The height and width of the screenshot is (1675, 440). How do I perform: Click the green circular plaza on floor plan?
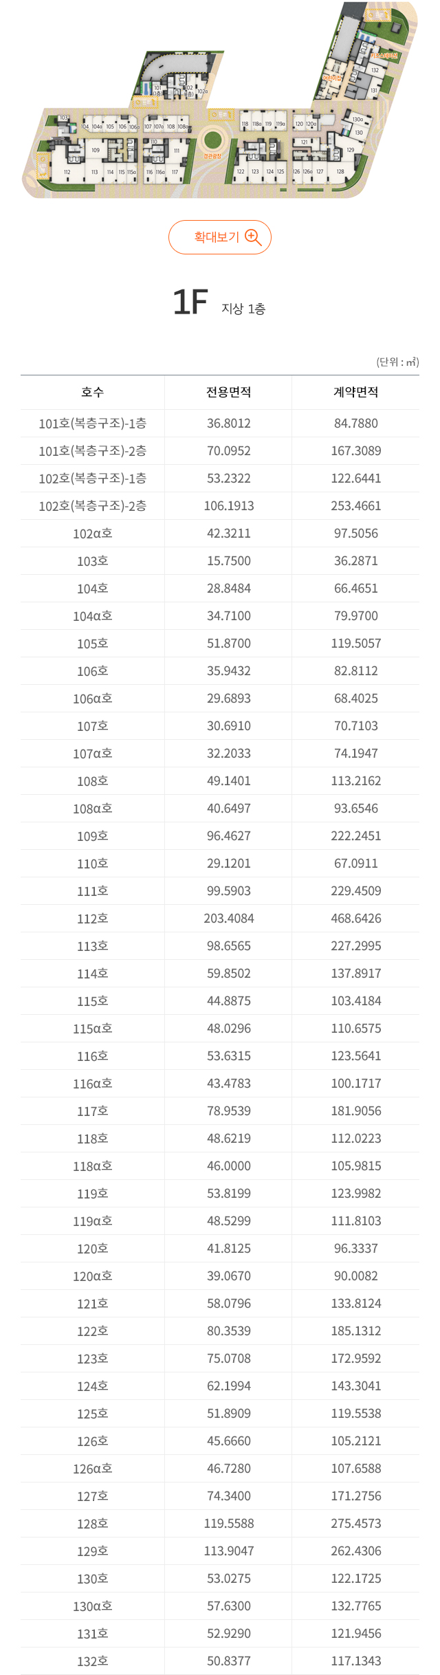click(215, 140)
